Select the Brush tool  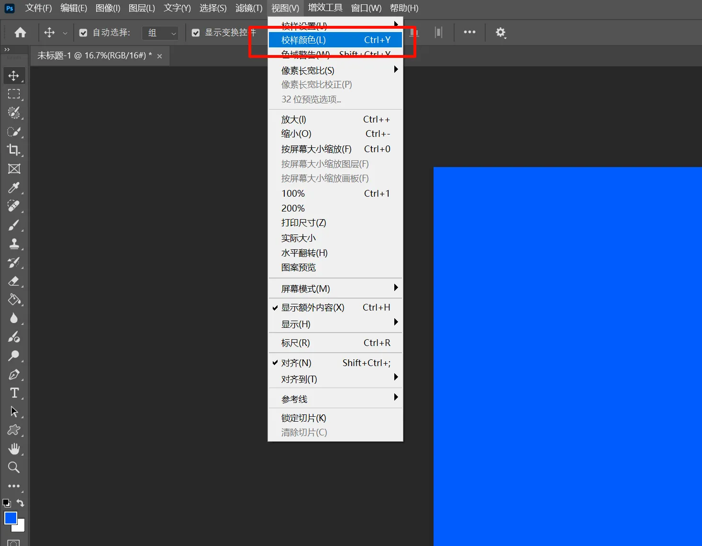[x=14, y=225]
